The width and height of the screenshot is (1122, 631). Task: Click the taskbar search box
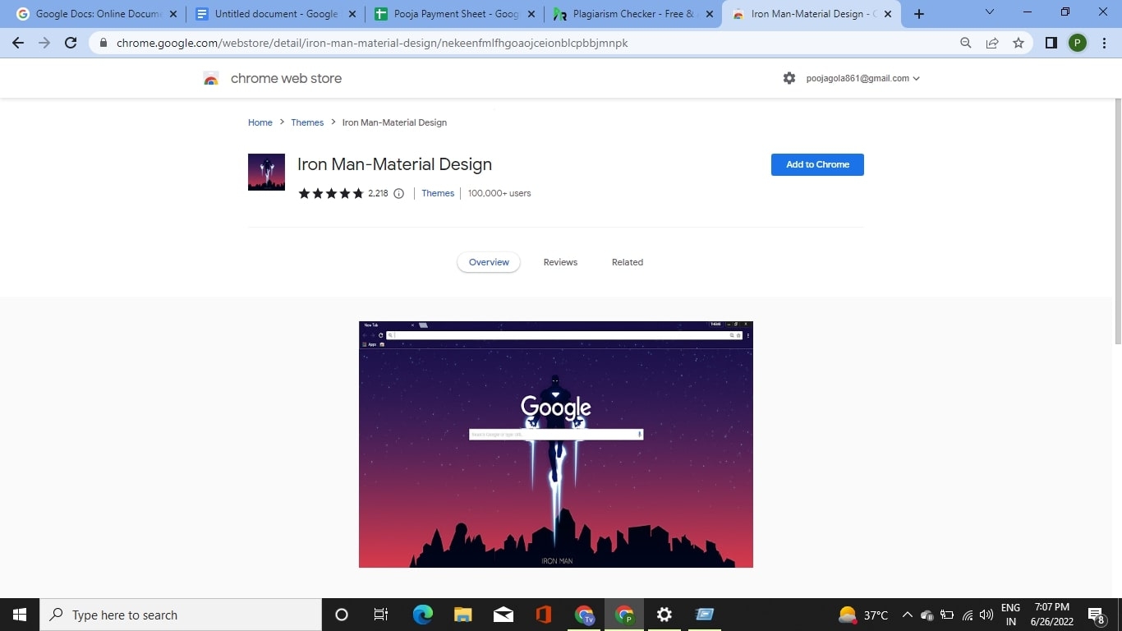click(181, 615)
